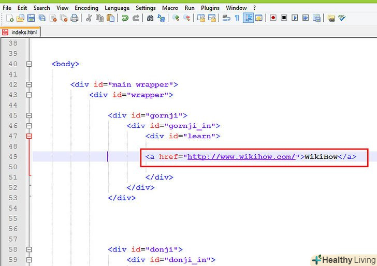Play the recorded macro with the play icon

click(295, 18)
